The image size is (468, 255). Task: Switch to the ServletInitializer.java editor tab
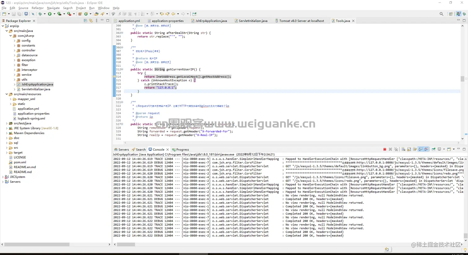click(x=251, y=21)
